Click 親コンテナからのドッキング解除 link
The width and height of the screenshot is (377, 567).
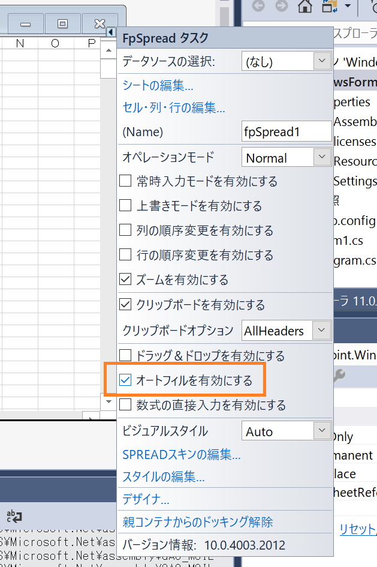(x=198, y=522)
